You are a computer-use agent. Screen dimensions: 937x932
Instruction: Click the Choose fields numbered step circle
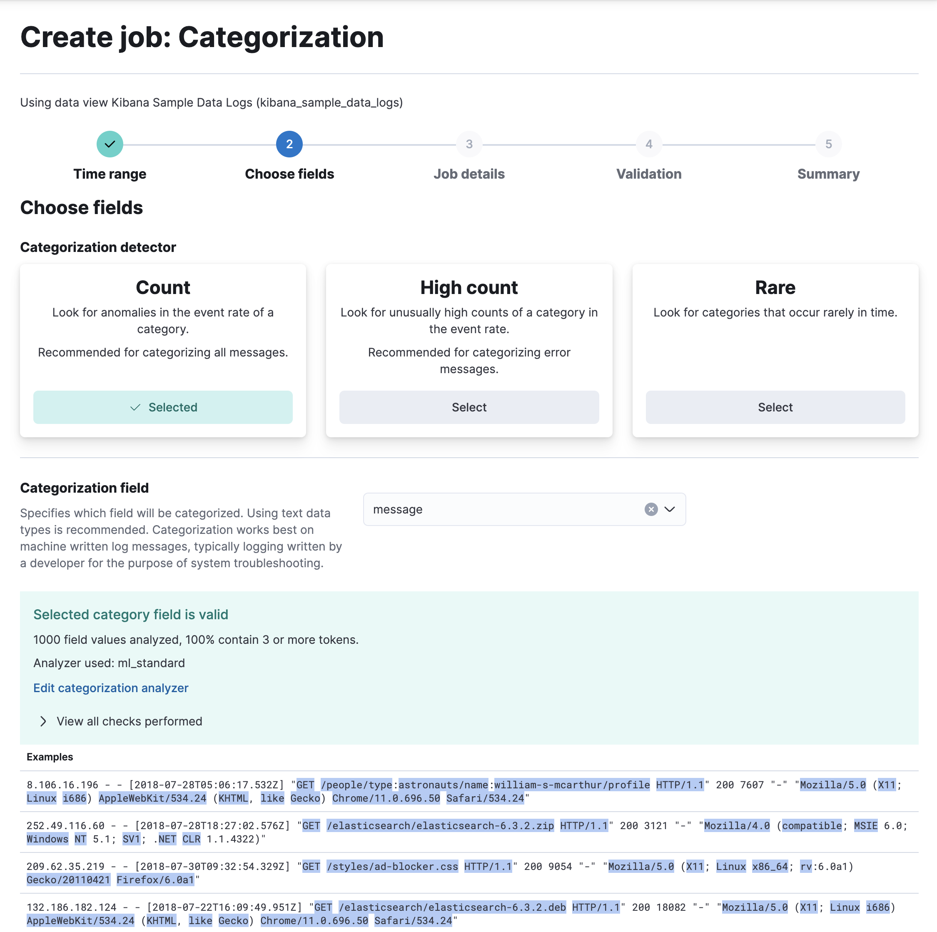click(289, 144)
